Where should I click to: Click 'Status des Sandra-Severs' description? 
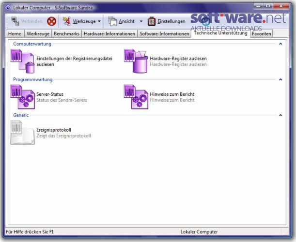point(62,100)
